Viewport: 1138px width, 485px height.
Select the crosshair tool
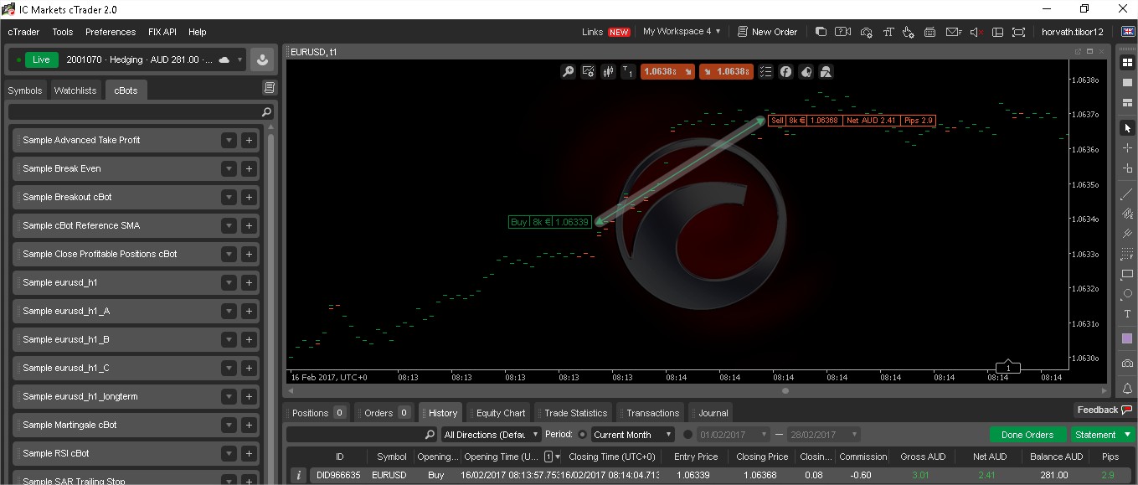[x=1127, y=148]
